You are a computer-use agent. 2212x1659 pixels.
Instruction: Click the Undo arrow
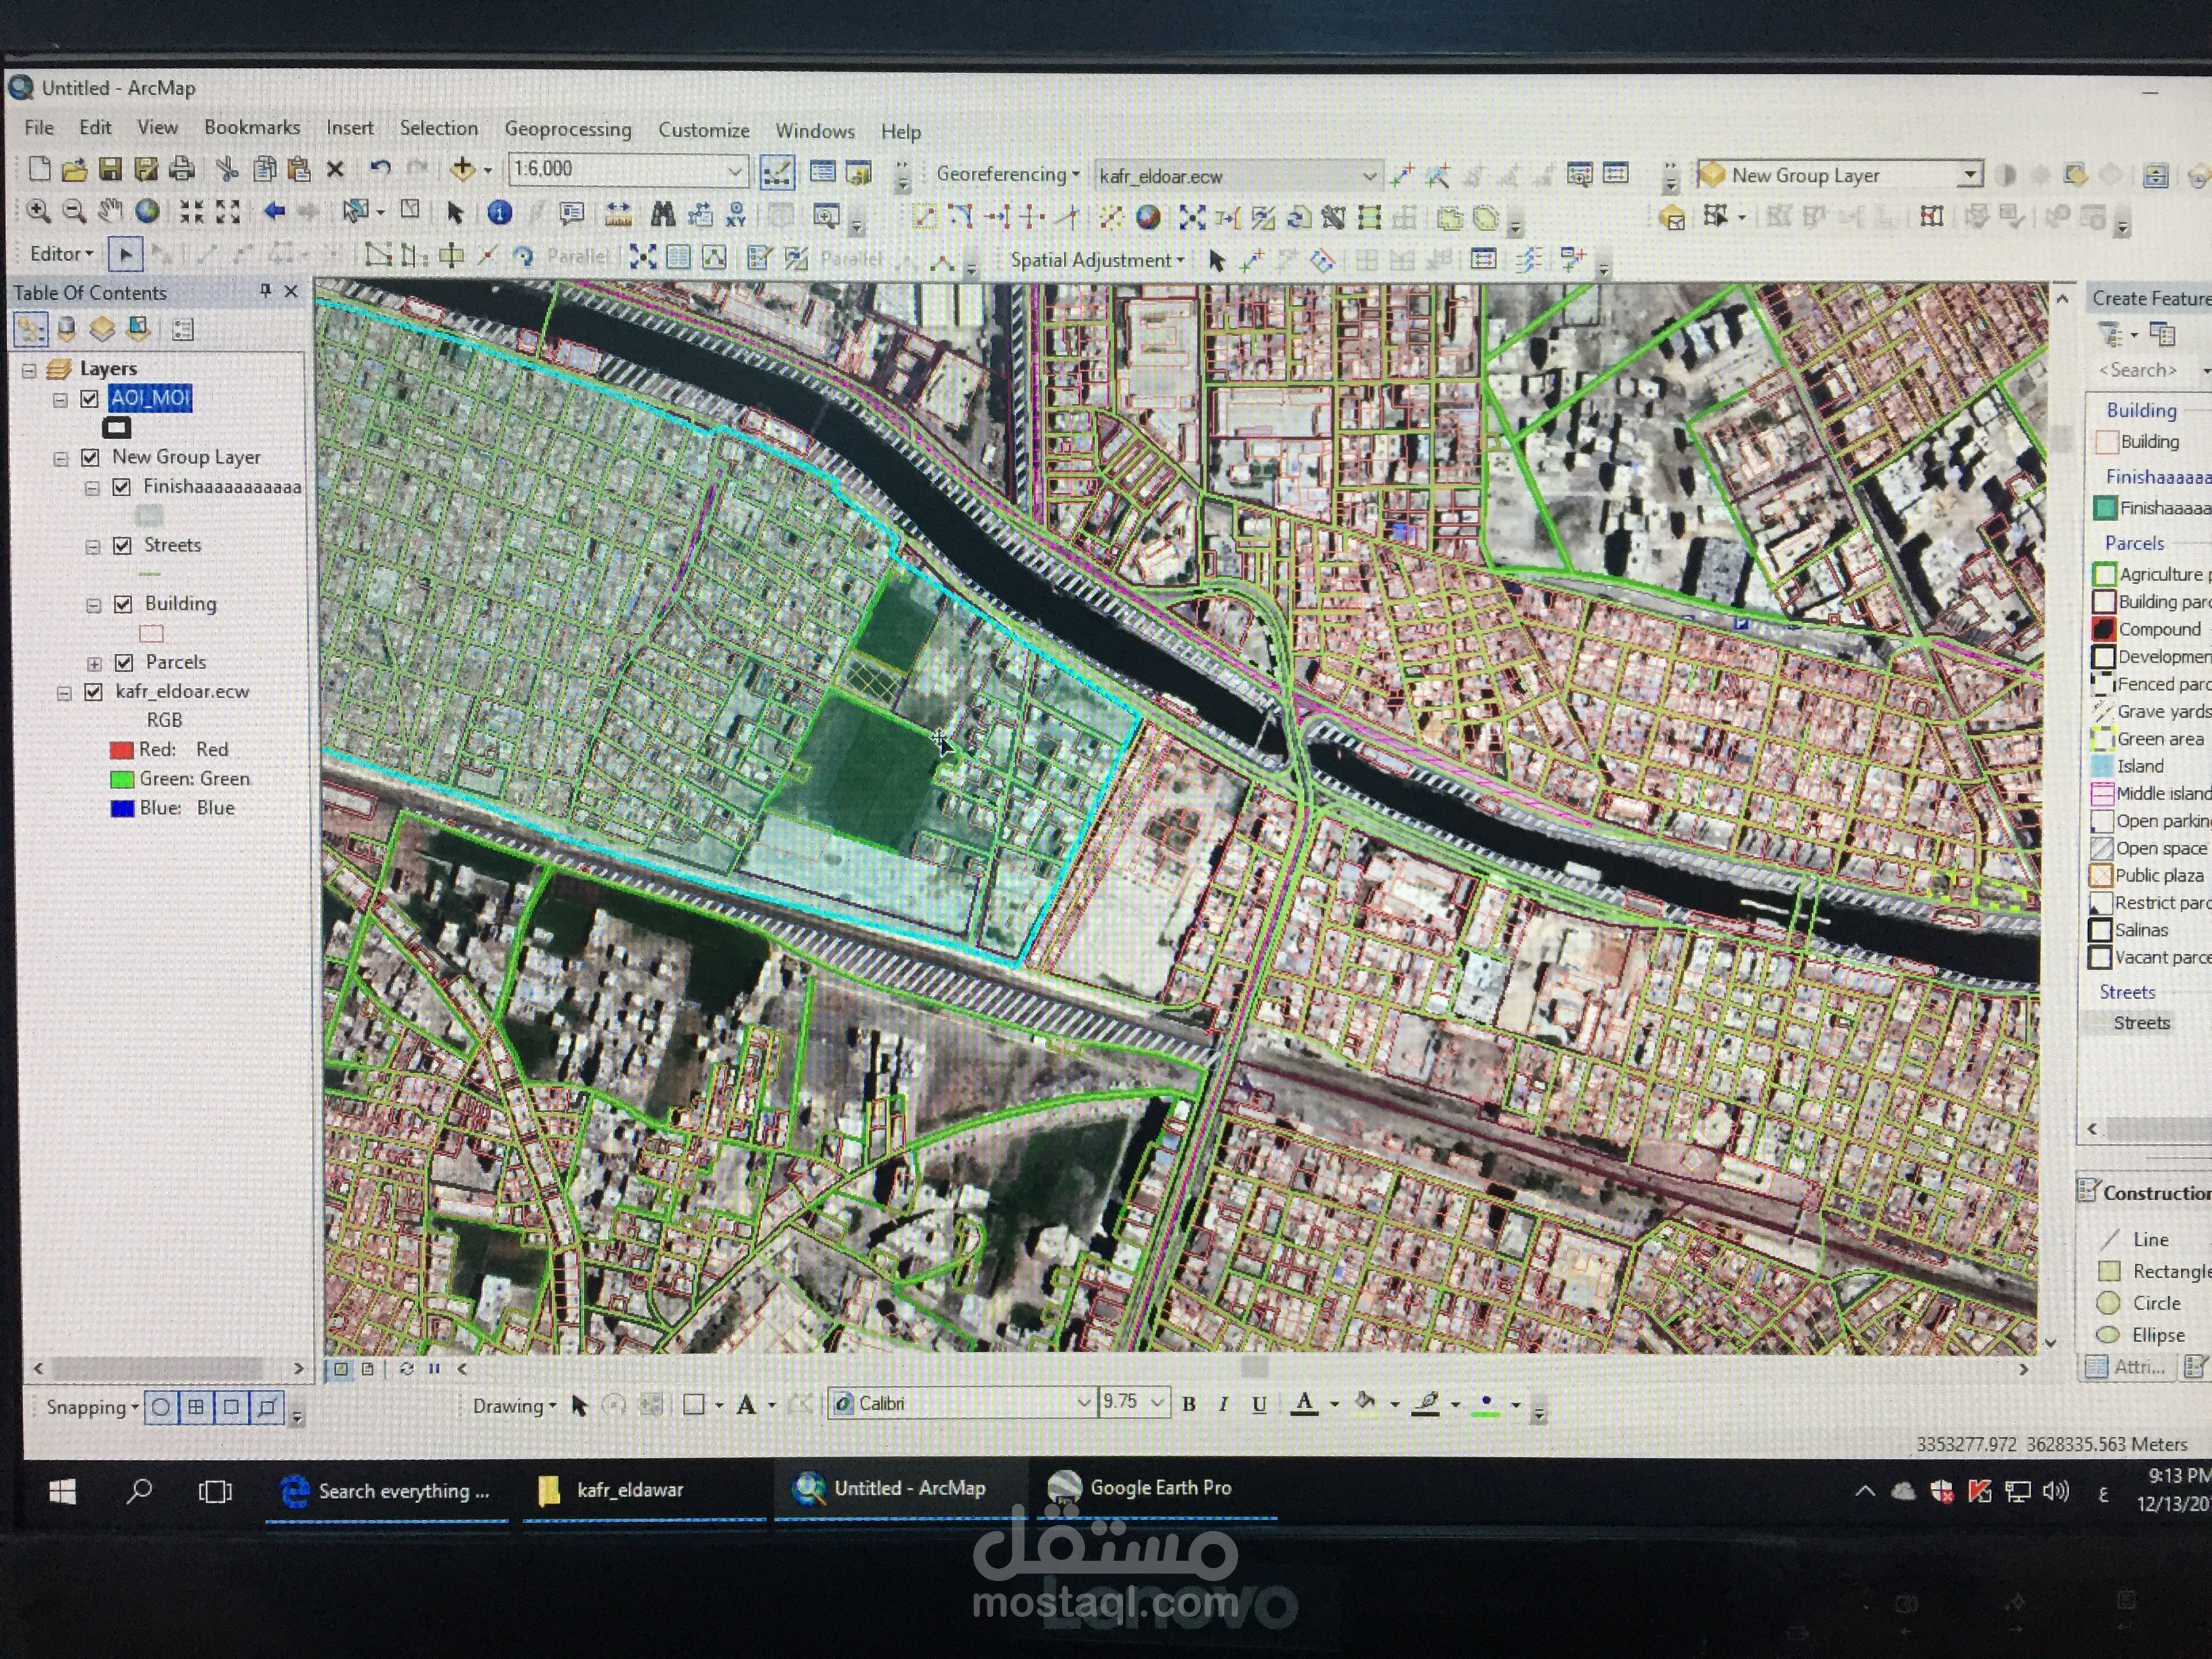[379, 168]
